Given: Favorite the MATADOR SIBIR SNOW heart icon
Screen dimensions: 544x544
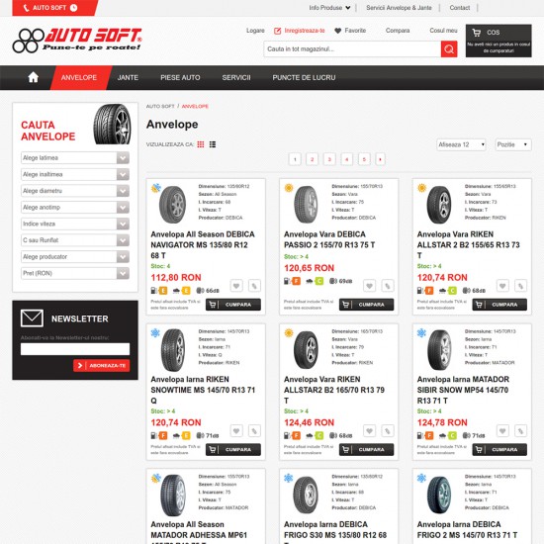Looking at the screenshot, I should pos(502,431).
